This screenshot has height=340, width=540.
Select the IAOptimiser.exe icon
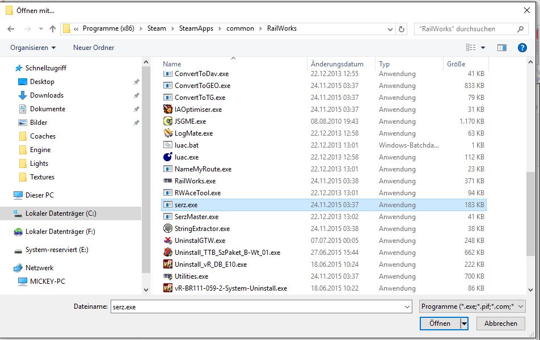(x=168, y=110)
